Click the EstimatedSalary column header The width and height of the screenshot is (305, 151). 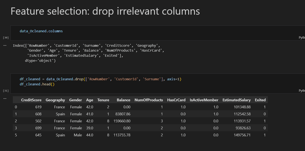tap(236, 100)
